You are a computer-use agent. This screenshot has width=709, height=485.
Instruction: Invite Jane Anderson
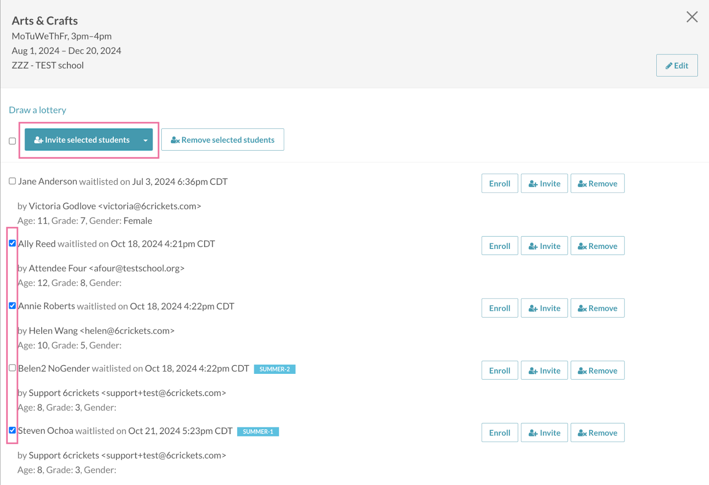coord(544,183)
